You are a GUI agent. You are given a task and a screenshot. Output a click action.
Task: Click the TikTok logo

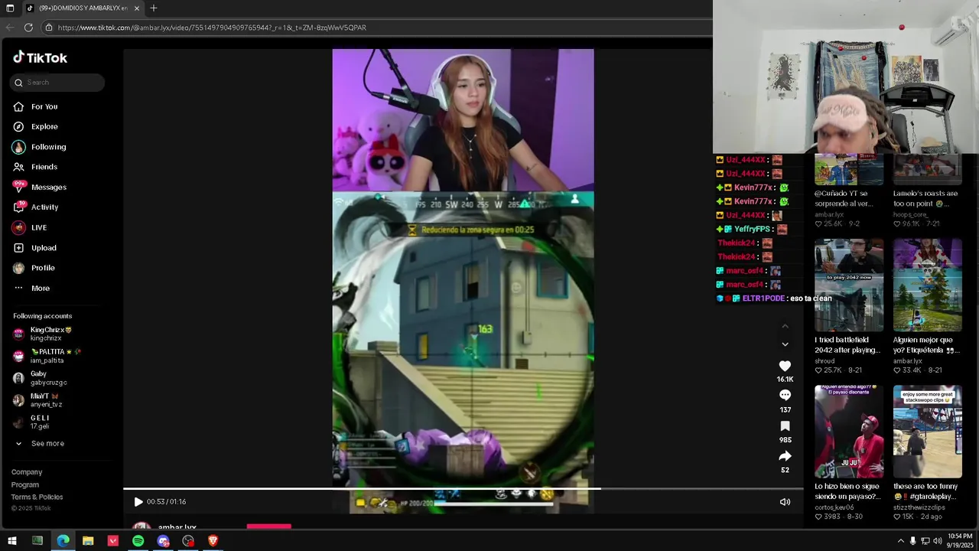(x=40, y=57)
